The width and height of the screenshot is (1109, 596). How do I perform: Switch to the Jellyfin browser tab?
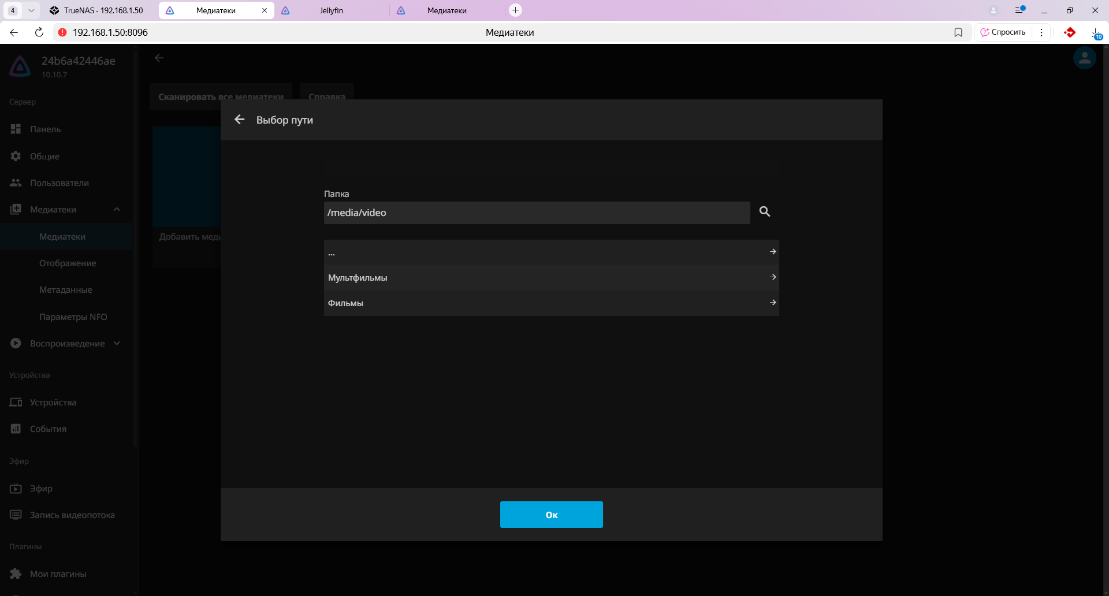[331, 10]
